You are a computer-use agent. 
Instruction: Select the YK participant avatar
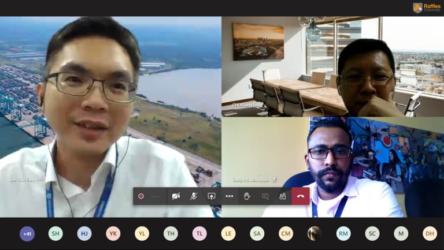click(x=113, y=233)
